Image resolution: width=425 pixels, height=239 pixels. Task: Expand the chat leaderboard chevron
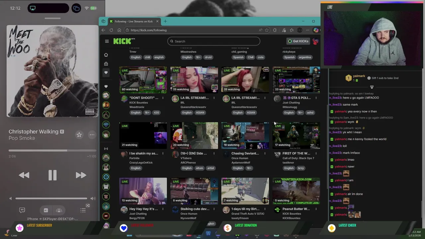[372, 87]
